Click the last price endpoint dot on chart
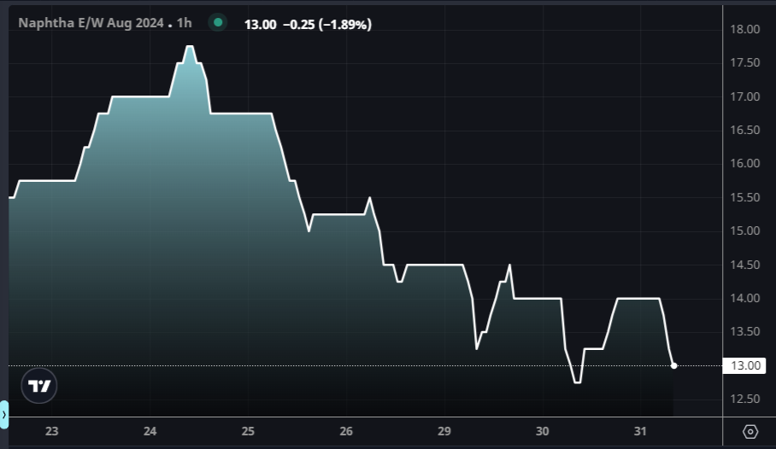 pyautogui.click(x=673, y=365)
